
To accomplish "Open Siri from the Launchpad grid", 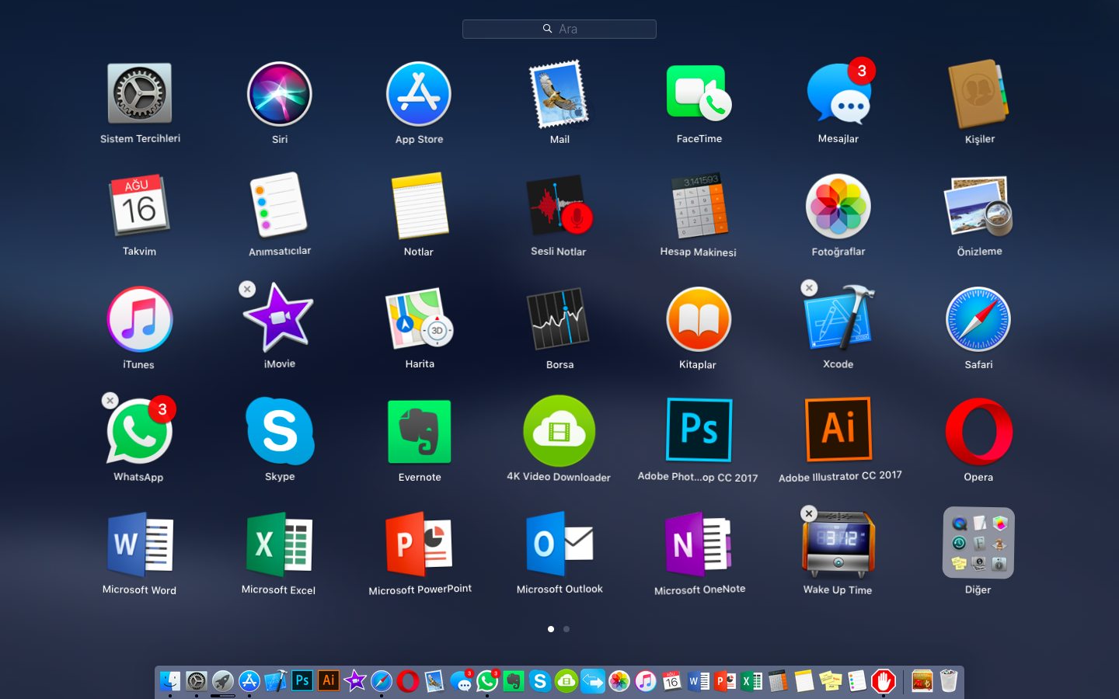I will pos(279,95).
